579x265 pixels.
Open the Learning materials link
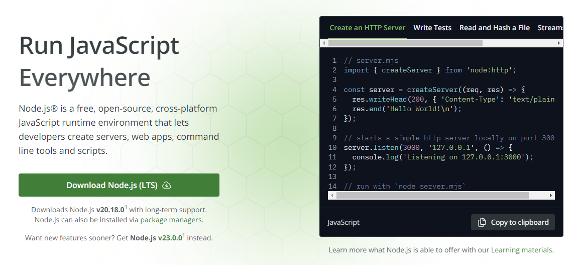(x=521, y=250)
